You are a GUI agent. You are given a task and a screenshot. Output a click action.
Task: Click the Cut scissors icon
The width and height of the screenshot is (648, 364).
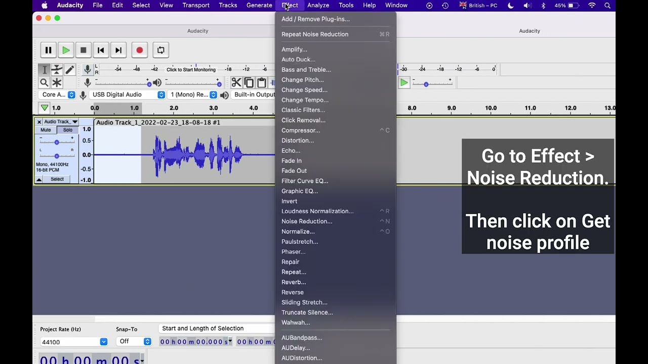pyautogui.click(x=236, y=82)
